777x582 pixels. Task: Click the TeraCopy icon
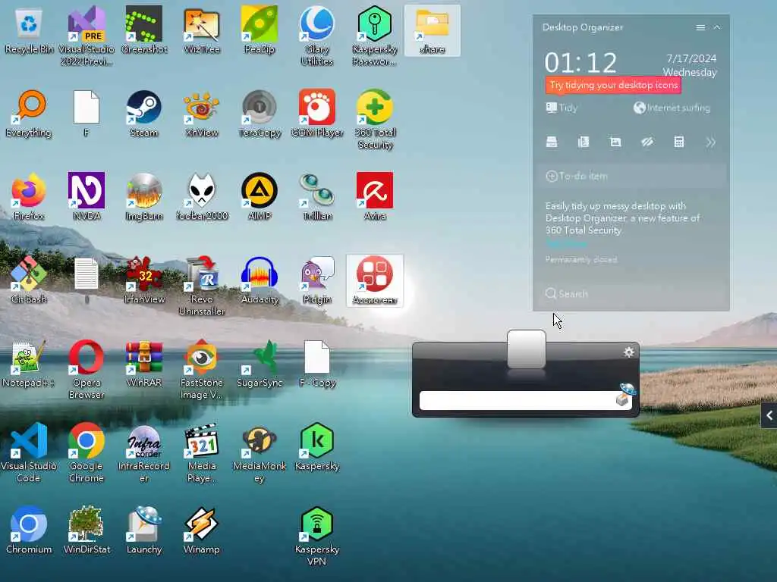pyautogui.click(x=260, y=114)
